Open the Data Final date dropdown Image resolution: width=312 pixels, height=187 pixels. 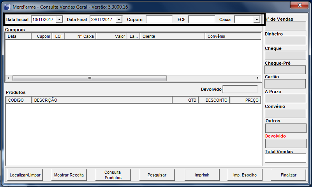119,19
